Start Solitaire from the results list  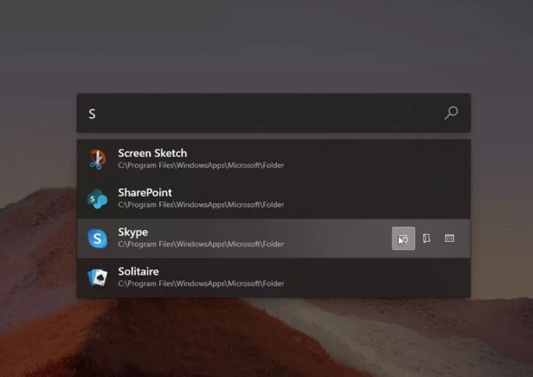pyautogui.click(x=139, y=271)
